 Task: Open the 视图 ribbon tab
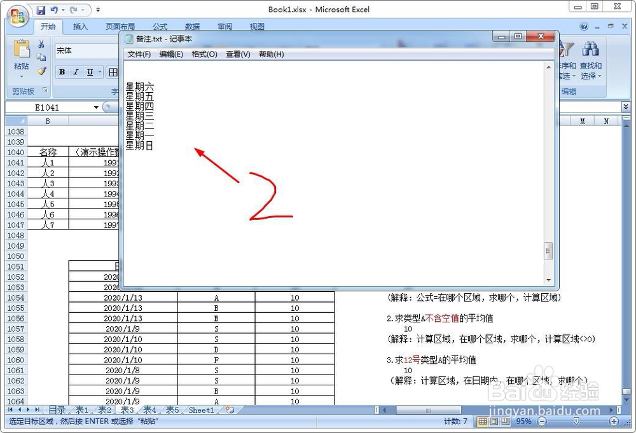coord(257,27)
